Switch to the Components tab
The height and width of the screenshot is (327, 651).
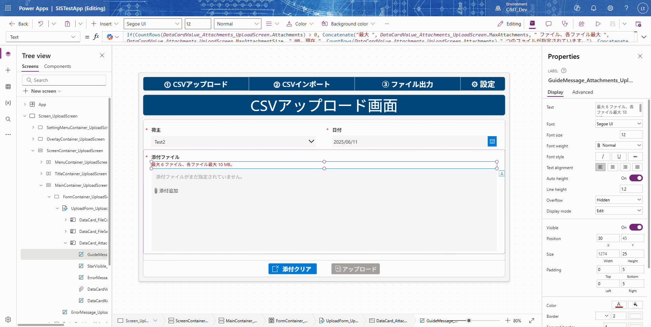pyautogui.click(x=57, y=67)
